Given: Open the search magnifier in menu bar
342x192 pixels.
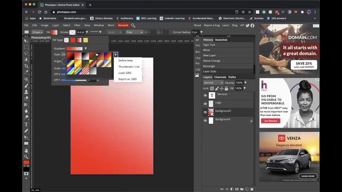Looking at the screenshot, I should click(133, 26).
